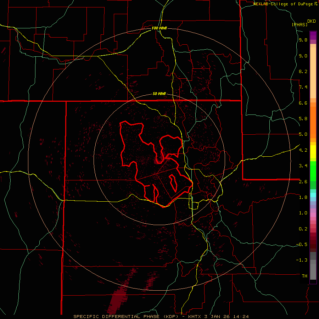Click the 1.0 legend value
This screenshot has height=319, width=319.
tap(303, 213)
